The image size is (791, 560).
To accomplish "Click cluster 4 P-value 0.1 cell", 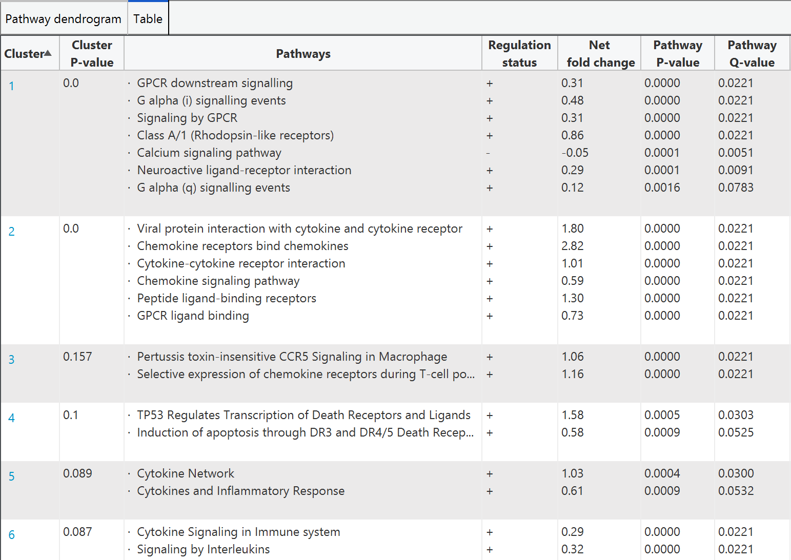I will click(70, 415).
